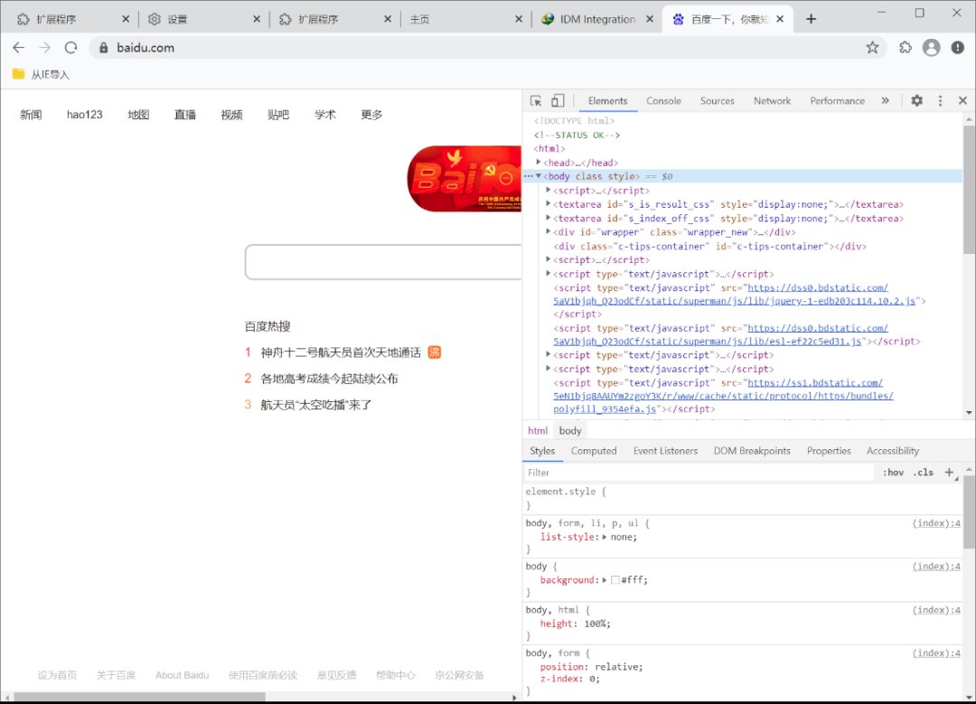Open the extensions puzzle icon

pyautogui.click(x=905, y=48)
